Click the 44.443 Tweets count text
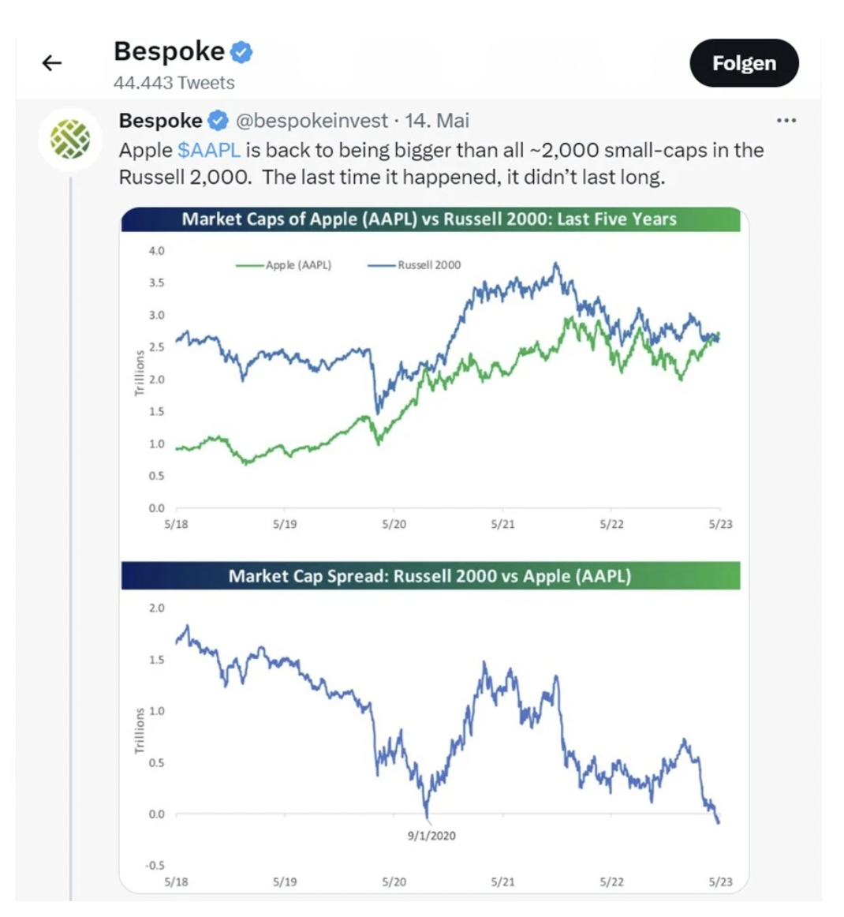Image resolution: width=844 pixels, height=917 pixels. tap(174, 83)
